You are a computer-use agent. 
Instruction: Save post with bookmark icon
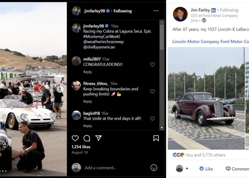coord(156,138)
